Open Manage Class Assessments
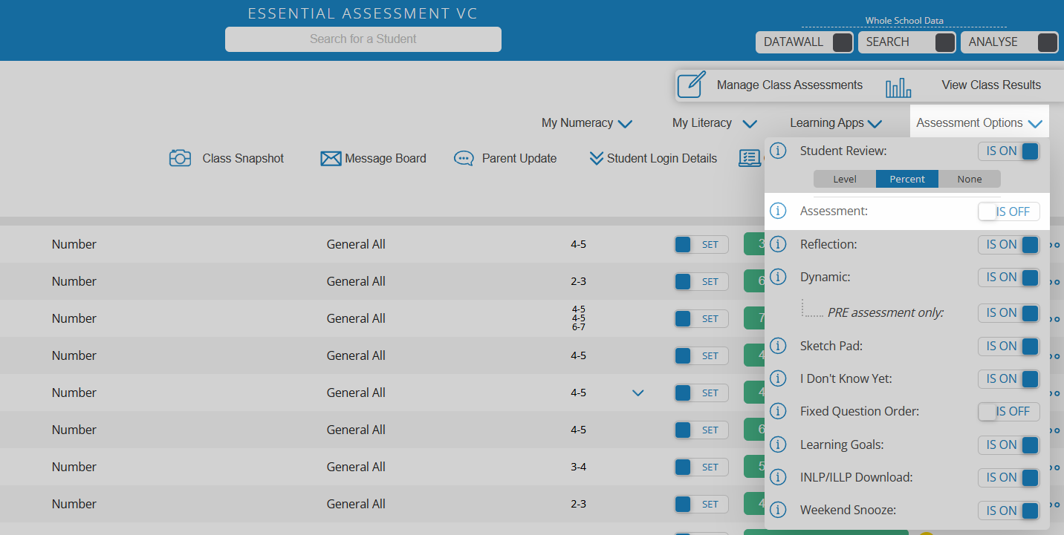The width and height of the screenshot is (1064, 535). coord(789,85)
